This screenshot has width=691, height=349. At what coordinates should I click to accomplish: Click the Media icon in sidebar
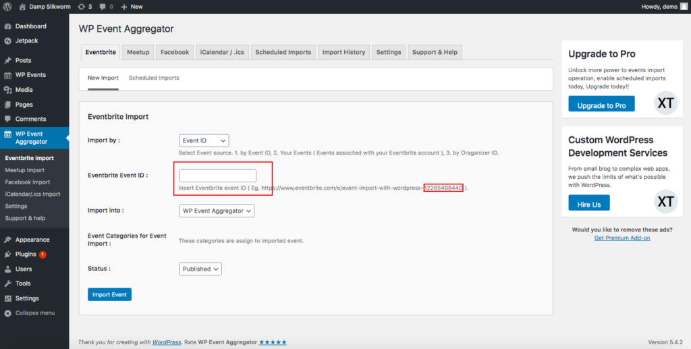[7, 90]
